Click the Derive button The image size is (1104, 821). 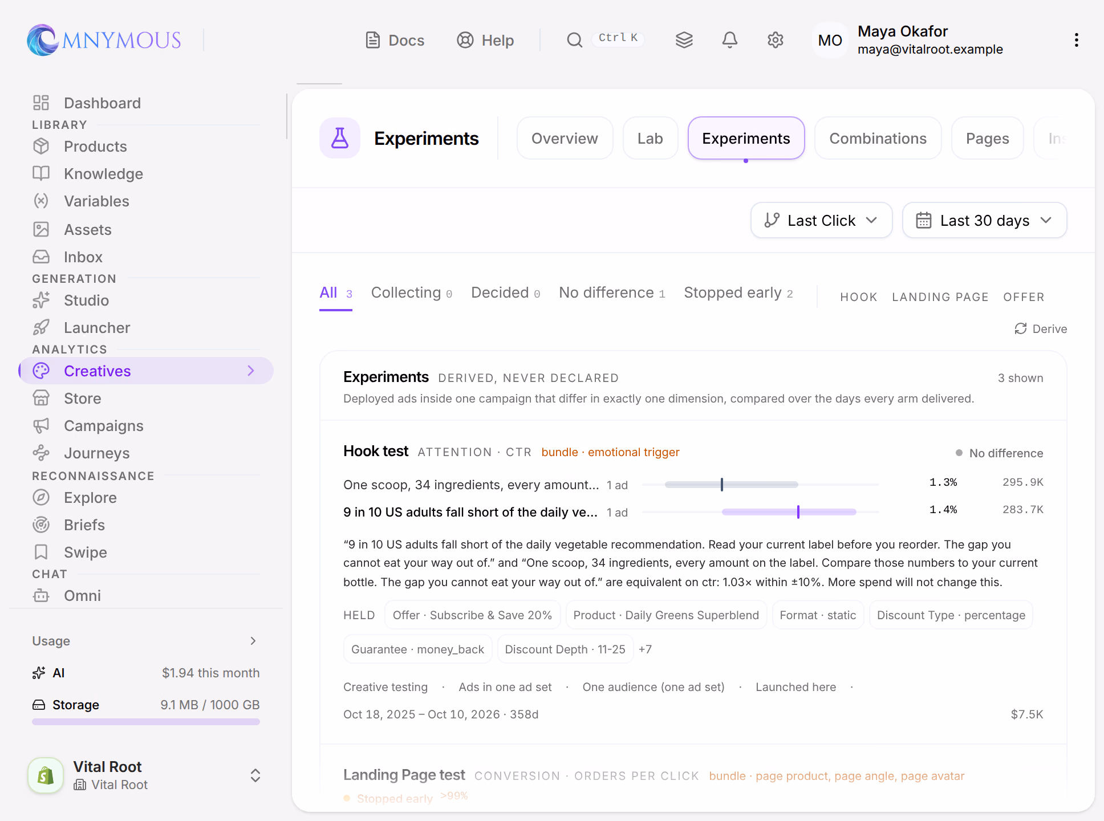(x=1041, y=329)
